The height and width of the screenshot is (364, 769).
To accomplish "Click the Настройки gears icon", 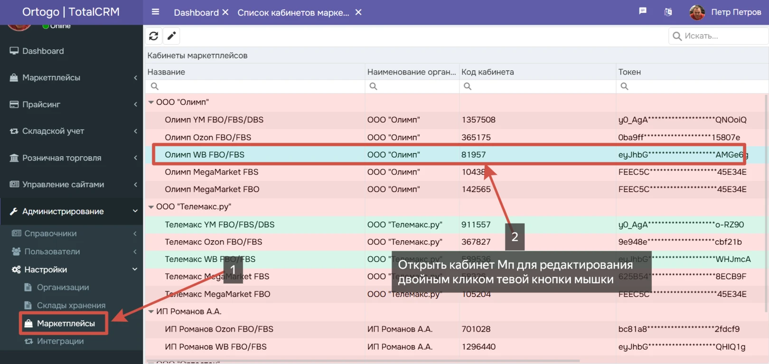I will [x=17, y=269].
